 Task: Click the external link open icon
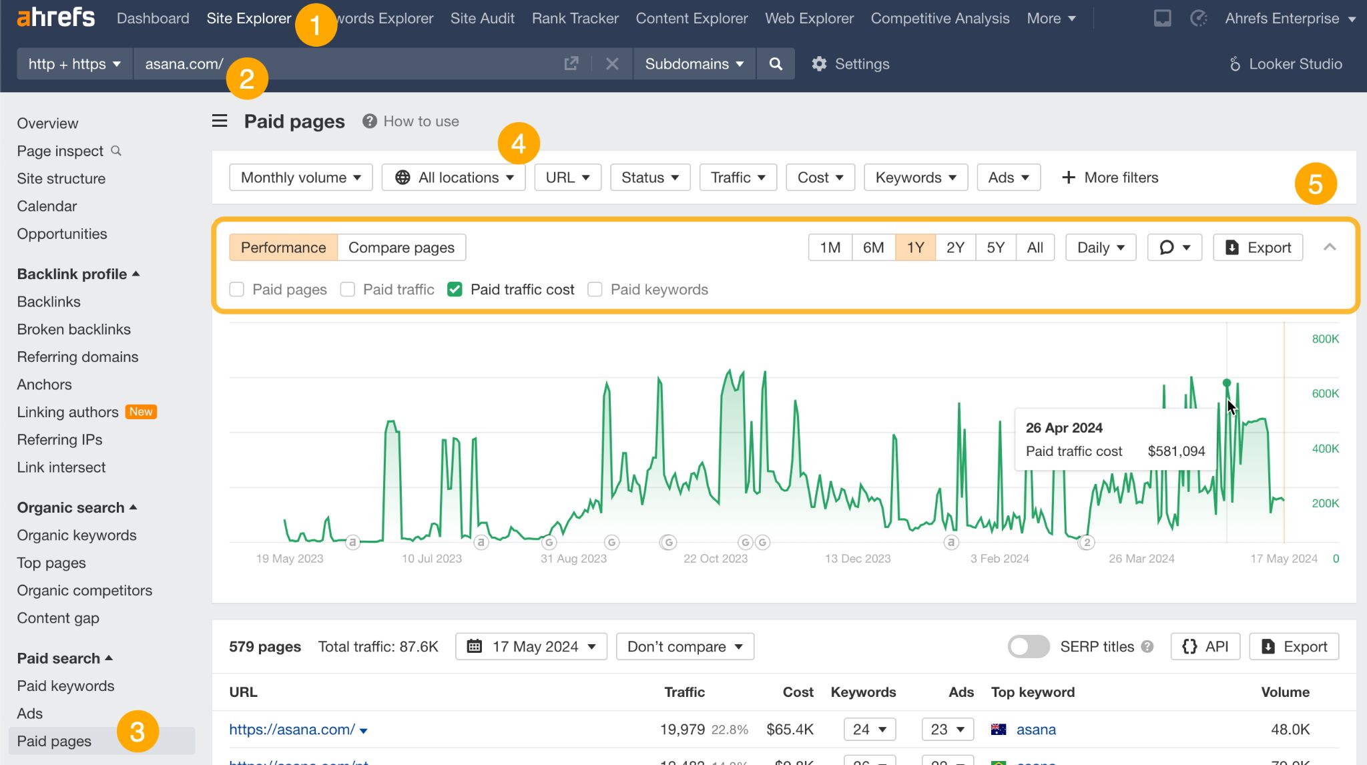571,64
